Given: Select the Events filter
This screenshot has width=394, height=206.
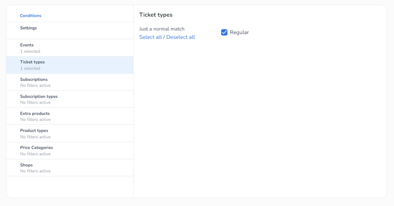Looking at the screenshot, I should pyautogui.click(x=27, y=45).
